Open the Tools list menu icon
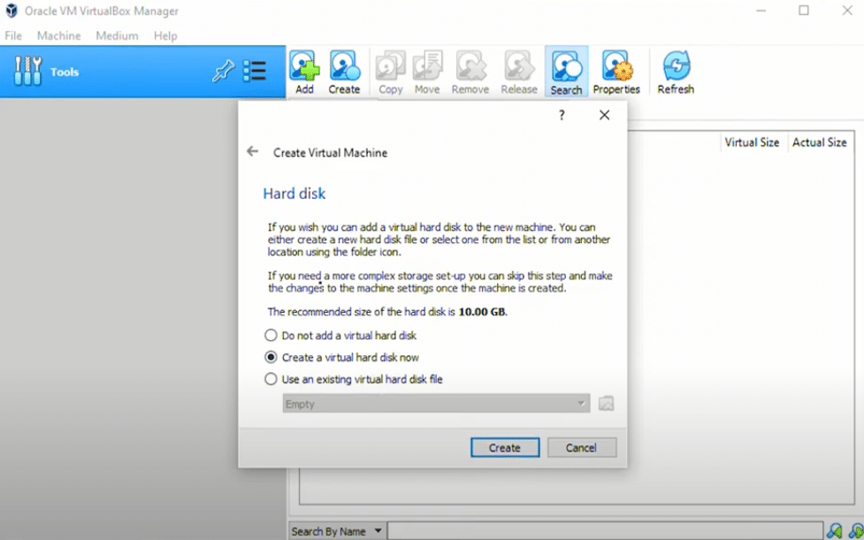The width and height of the screenshot is (864, 540). click(x=255, y=72)
